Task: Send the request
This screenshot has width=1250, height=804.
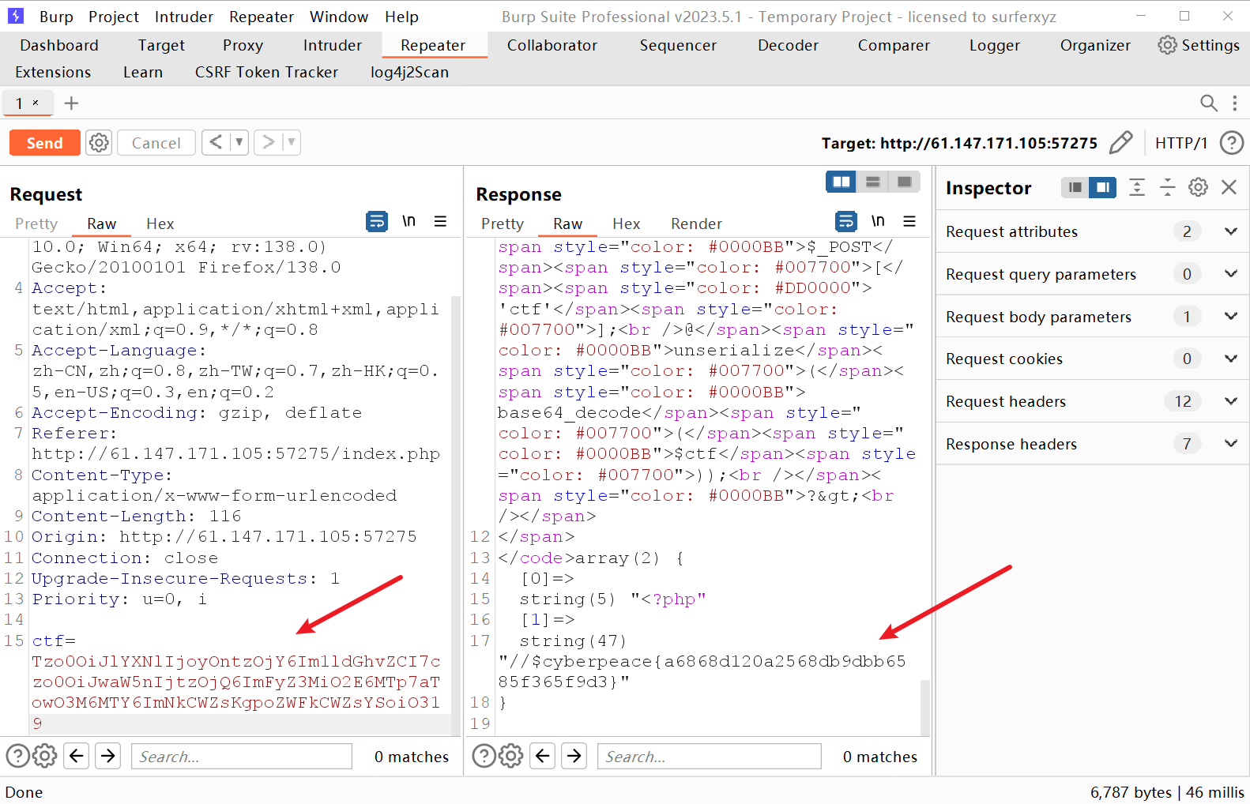Action: pos(45,143)
